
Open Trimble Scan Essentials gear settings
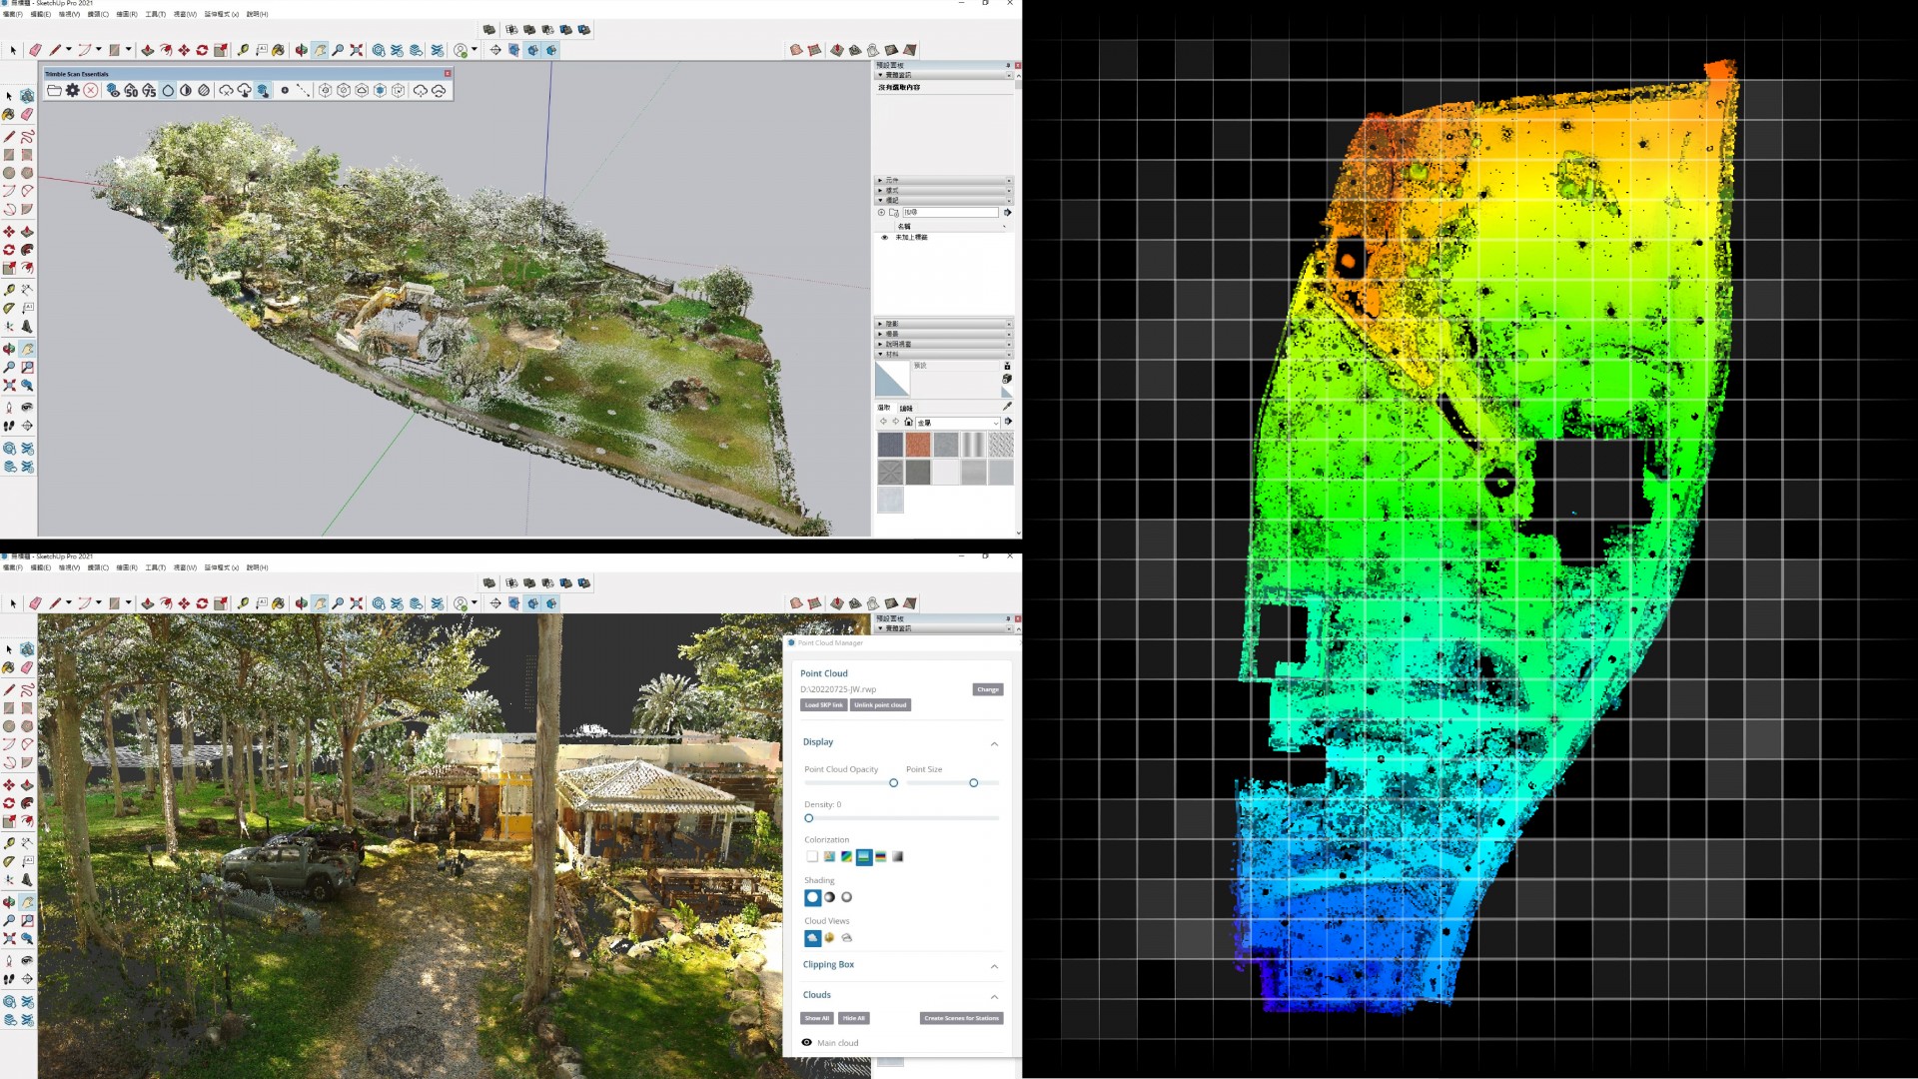pos(73,91)
